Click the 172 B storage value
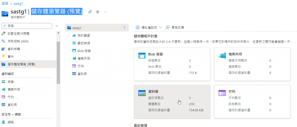Screen dimensions: 297x127 pos(193,73)
